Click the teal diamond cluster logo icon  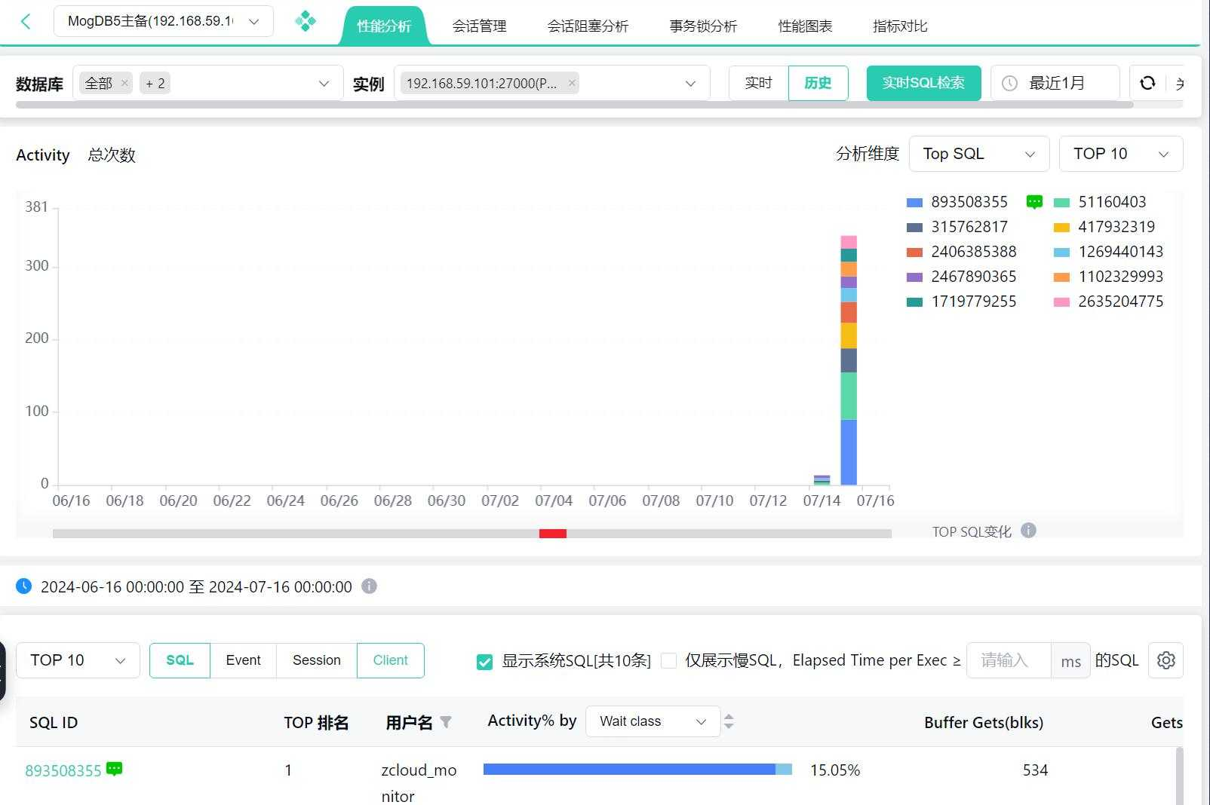click(x=306, y=21)
